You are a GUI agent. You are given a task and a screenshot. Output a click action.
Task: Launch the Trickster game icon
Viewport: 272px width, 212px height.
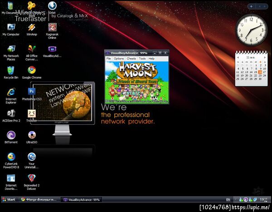(x=32, y=116)
